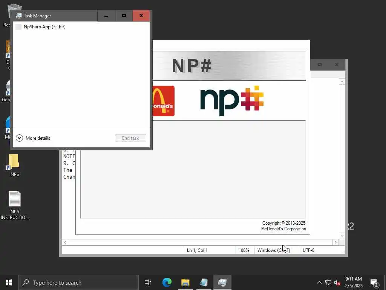Click the network tray icon
Image resolution: width=386 pixels, height=290 pixels.
coord(328,282)
